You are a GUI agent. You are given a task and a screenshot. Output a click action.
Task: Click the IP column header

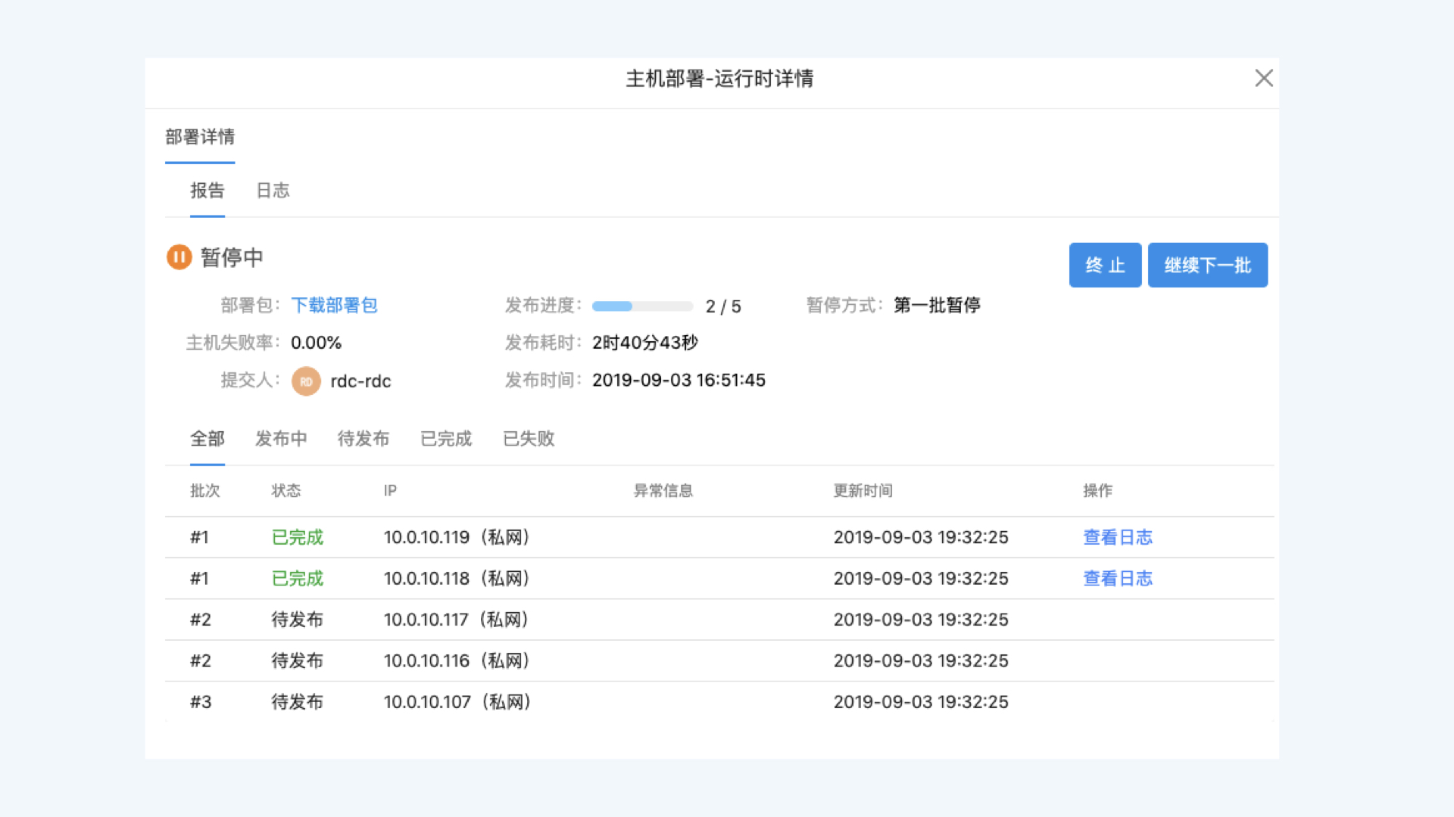390,491
